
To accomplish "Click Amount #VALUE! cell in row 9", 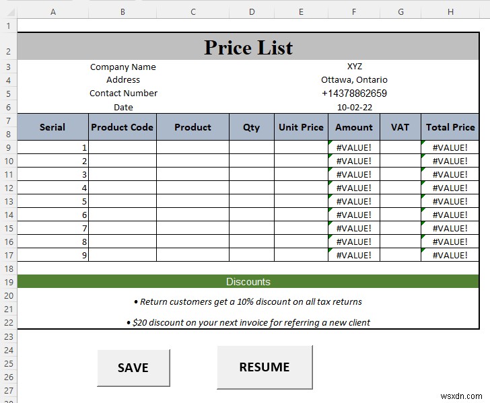I will pos(354,147).
